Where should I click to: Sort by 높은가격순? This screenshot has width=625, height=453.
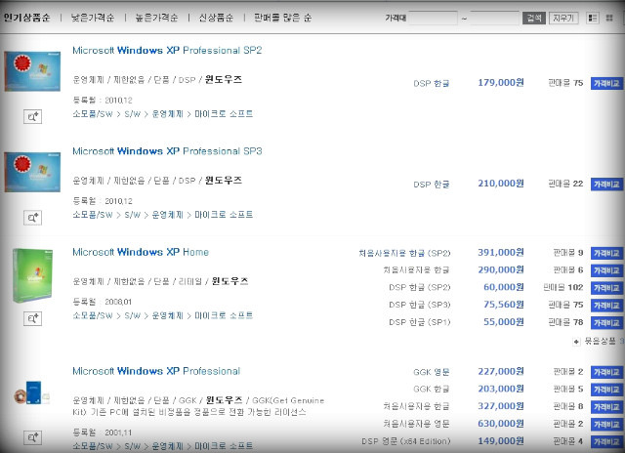[156, 18]
